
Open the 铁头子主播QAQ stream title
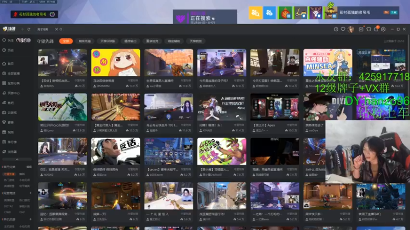(370, 214)
